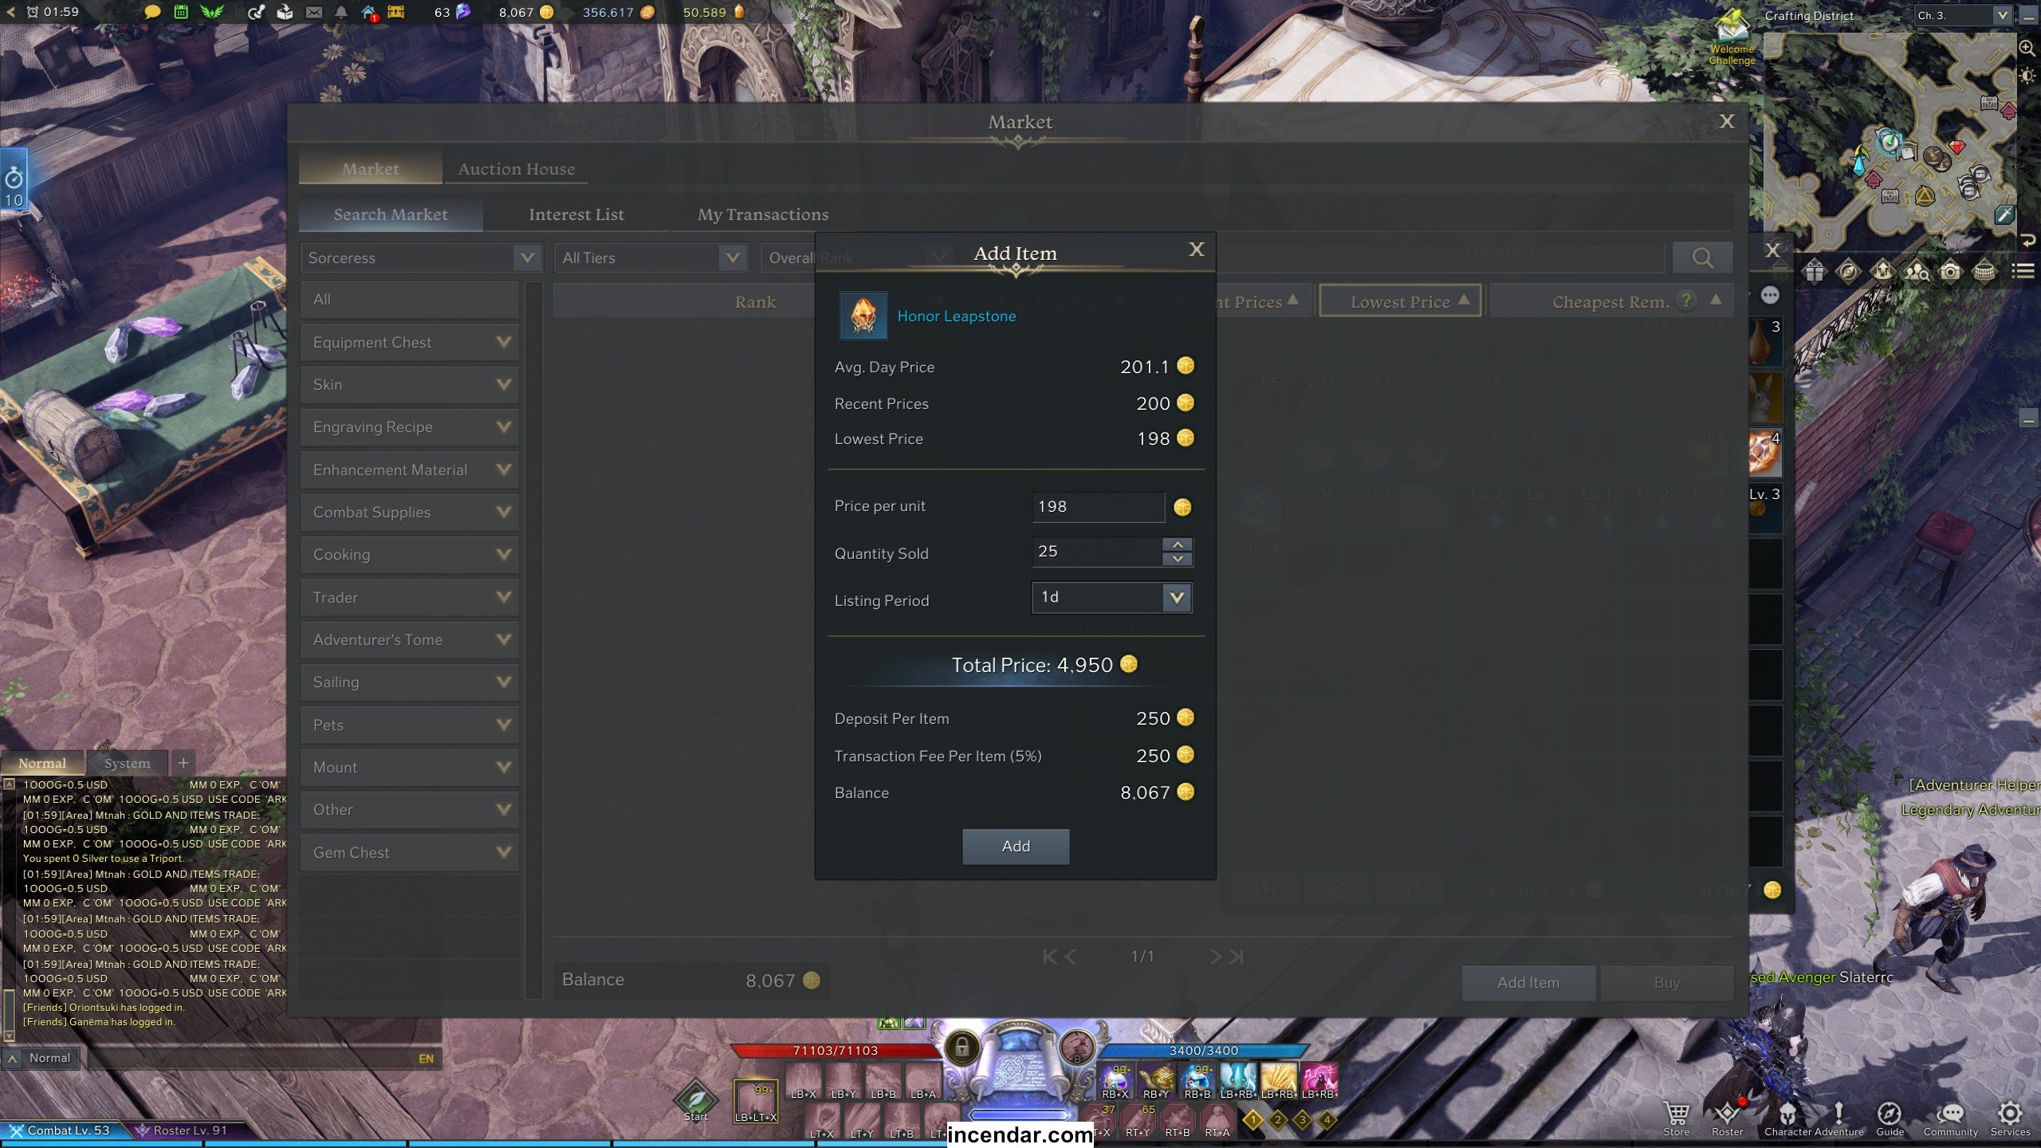Open the chat bubble icon in top bar
Viewport: 2041px width, 1148px height.
tap(152, 12)
